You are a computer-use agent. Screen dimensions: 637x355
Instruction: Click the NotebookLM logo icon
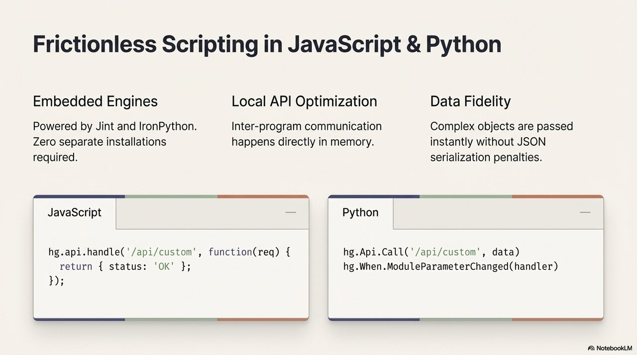click(x=591, y=348)
